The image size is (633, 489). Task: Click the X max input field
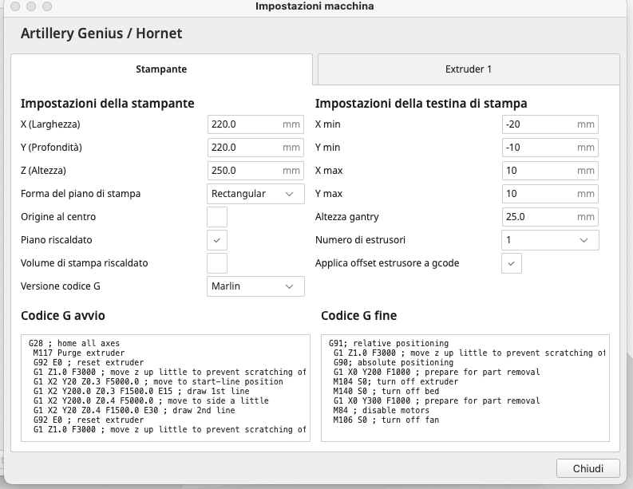coord(550,170)
